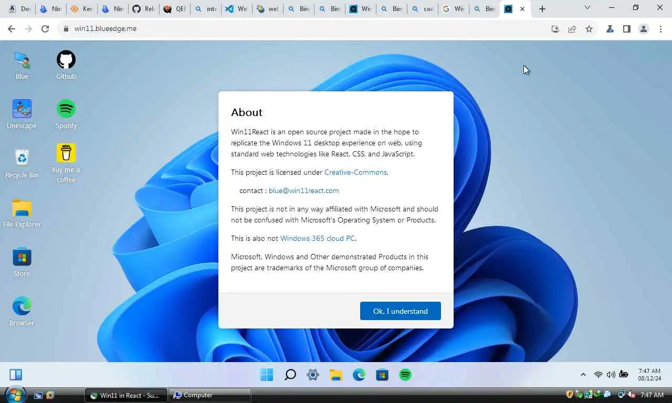Install the app from address bar
The image size is (672, 403).
coord(555,29)
